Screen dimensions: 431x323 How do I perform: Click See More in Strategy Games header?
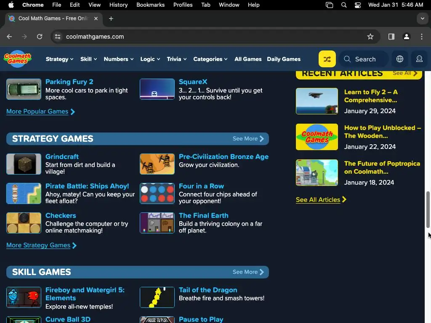tap(248, 139)
